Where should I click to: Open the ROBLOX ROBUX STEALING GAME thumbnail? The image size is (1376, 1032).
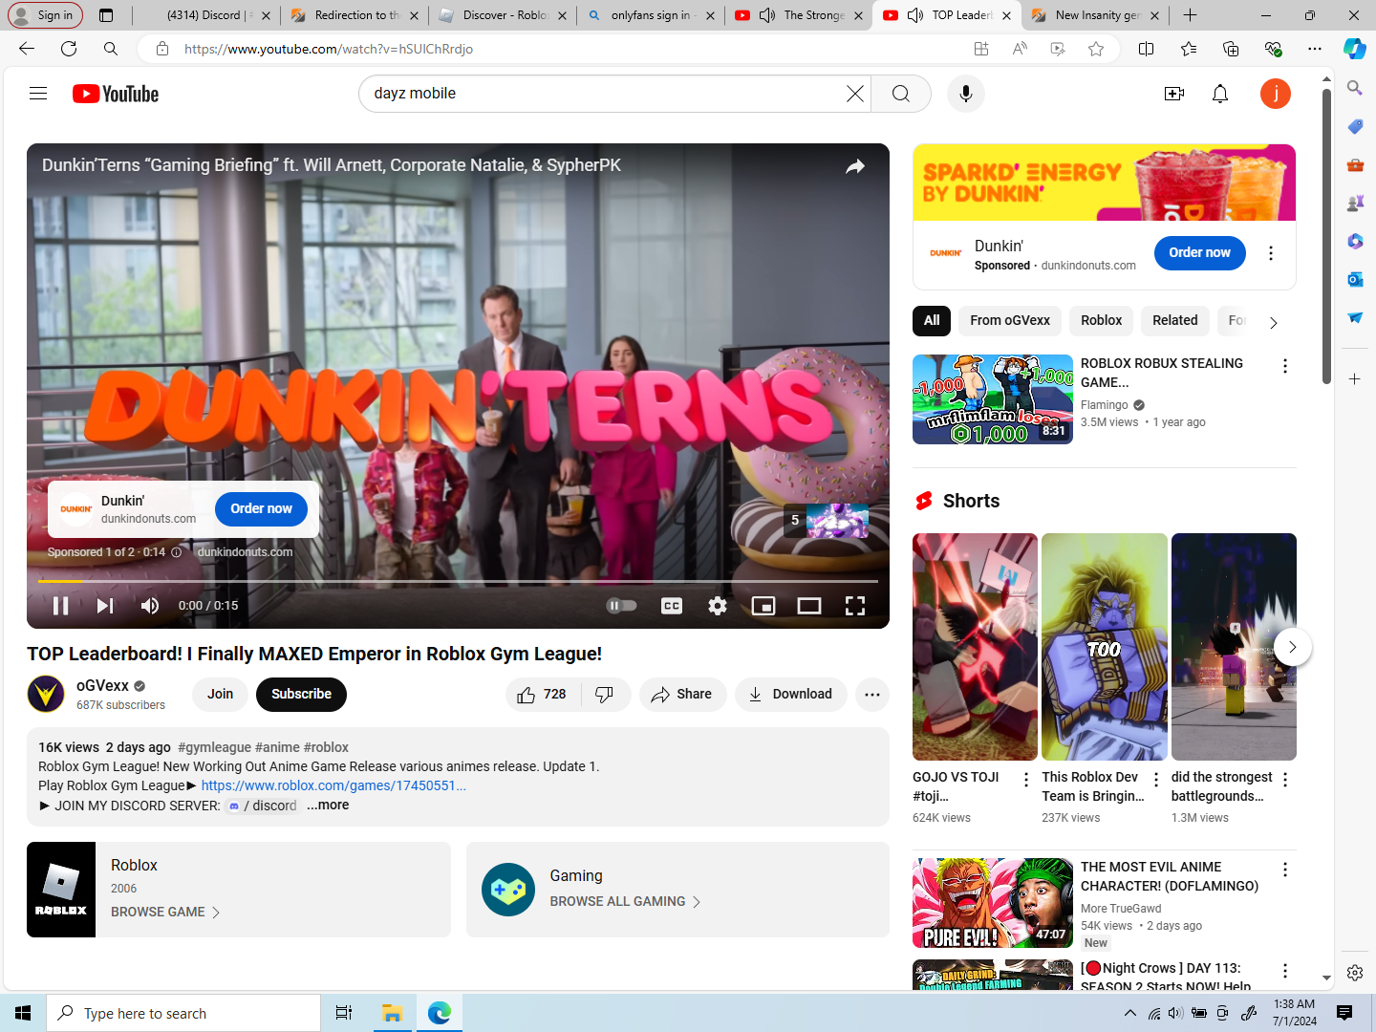(x=993, y=399)
